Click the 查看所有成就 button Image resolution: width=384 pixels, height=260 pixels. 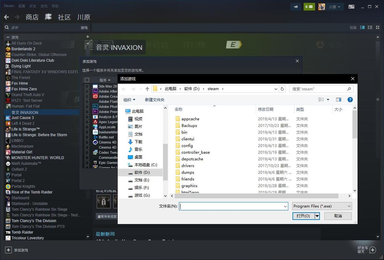click(107, 217)
